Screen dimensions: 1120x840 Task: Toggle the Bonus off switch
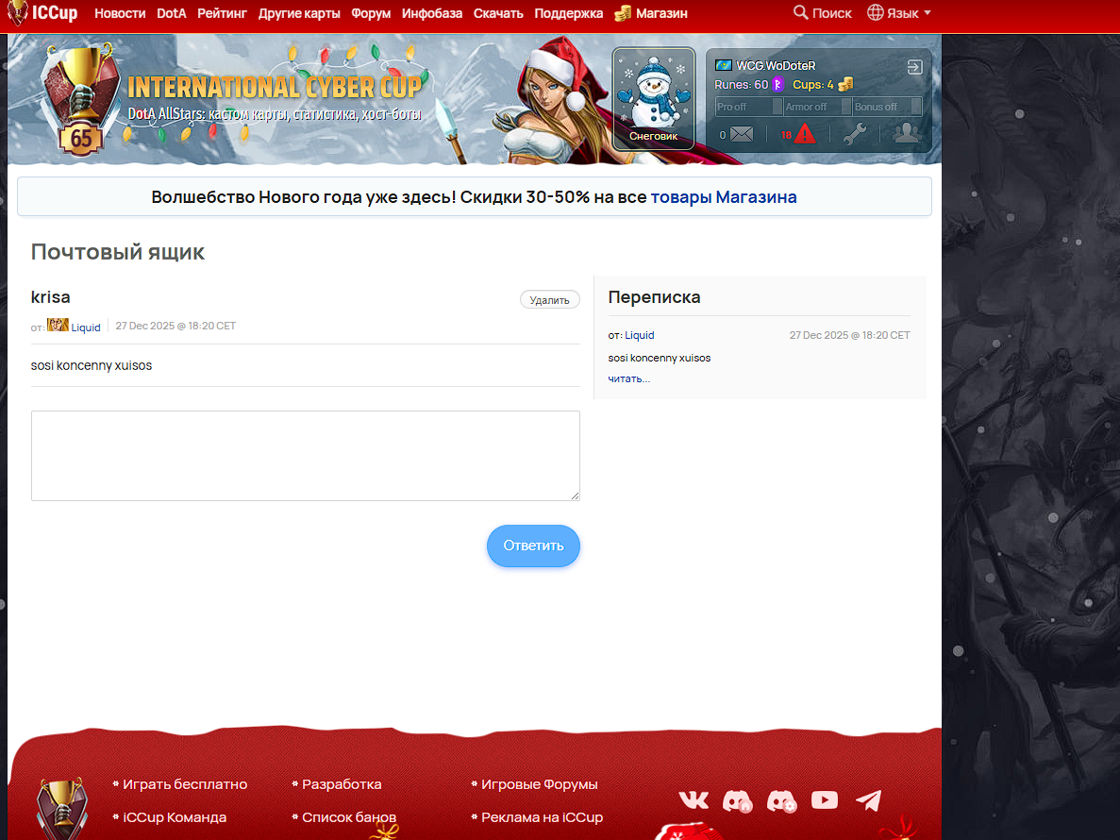pyautogui.click(x=886, y=107)
